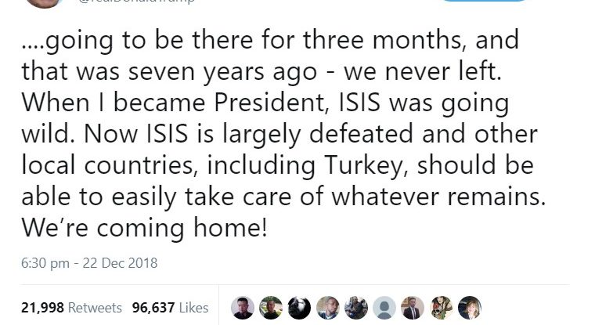Click the tweet author's profile picture at top
Viewport: 595px width, 325px height.
click(43, 2)
